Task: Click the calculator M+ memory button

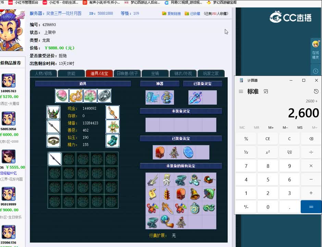Action: 271,128
